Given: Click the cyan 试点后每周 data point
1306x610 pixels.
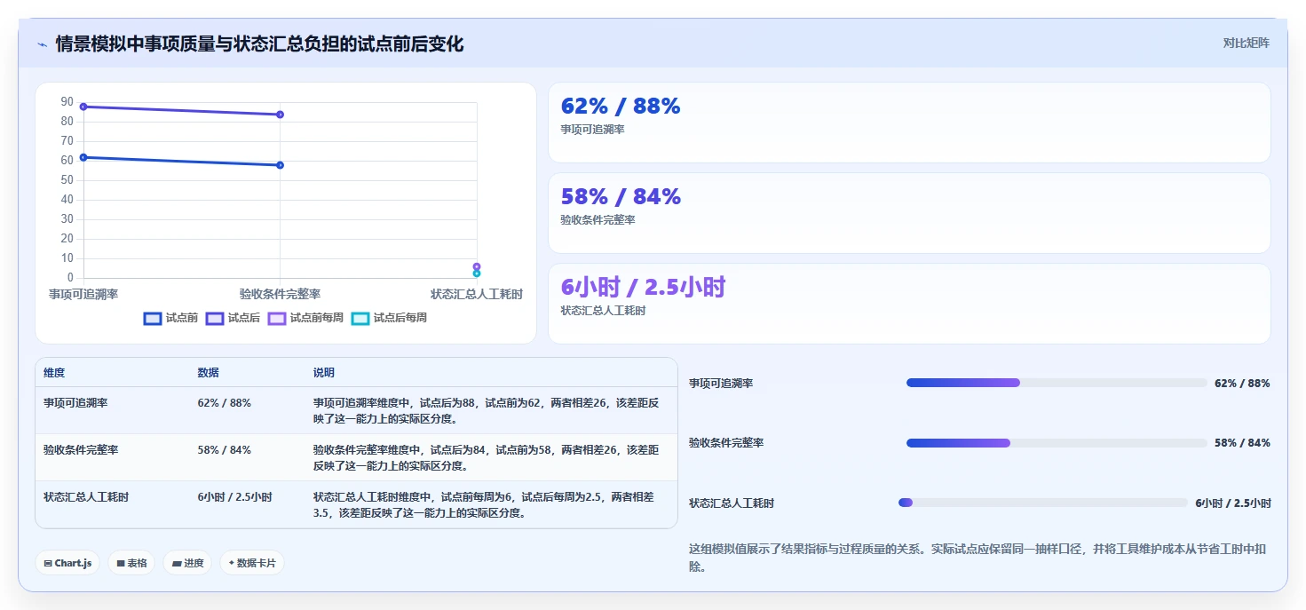Looking at the screenshot, I should [477, 273].
